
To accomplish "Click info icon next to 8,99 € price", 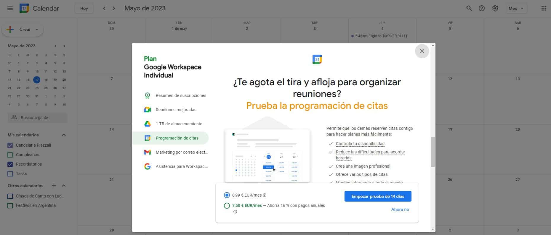I will (265, 195).
